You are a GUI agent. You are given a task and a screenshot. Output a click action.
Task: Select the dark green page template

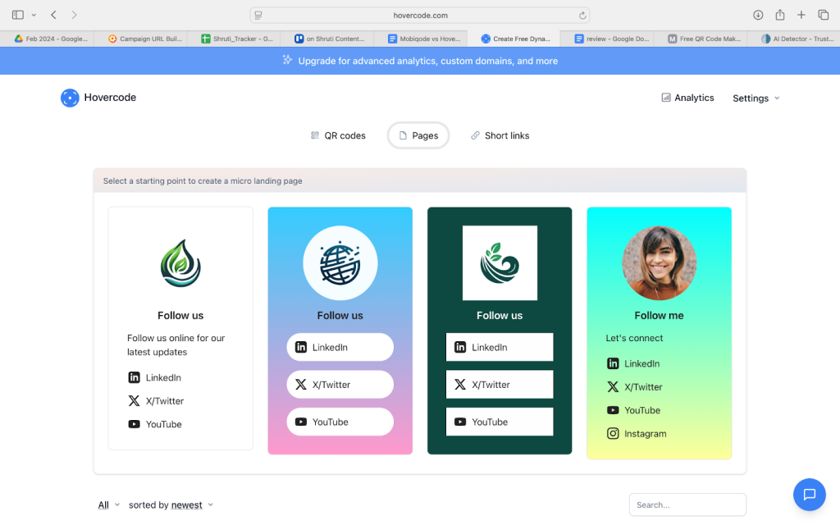500,331
